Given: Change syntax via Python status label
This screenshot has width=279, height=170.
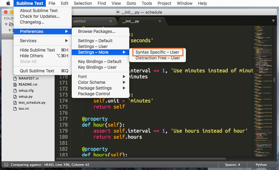Looking at the screenshot, I should tap(261, 165).
